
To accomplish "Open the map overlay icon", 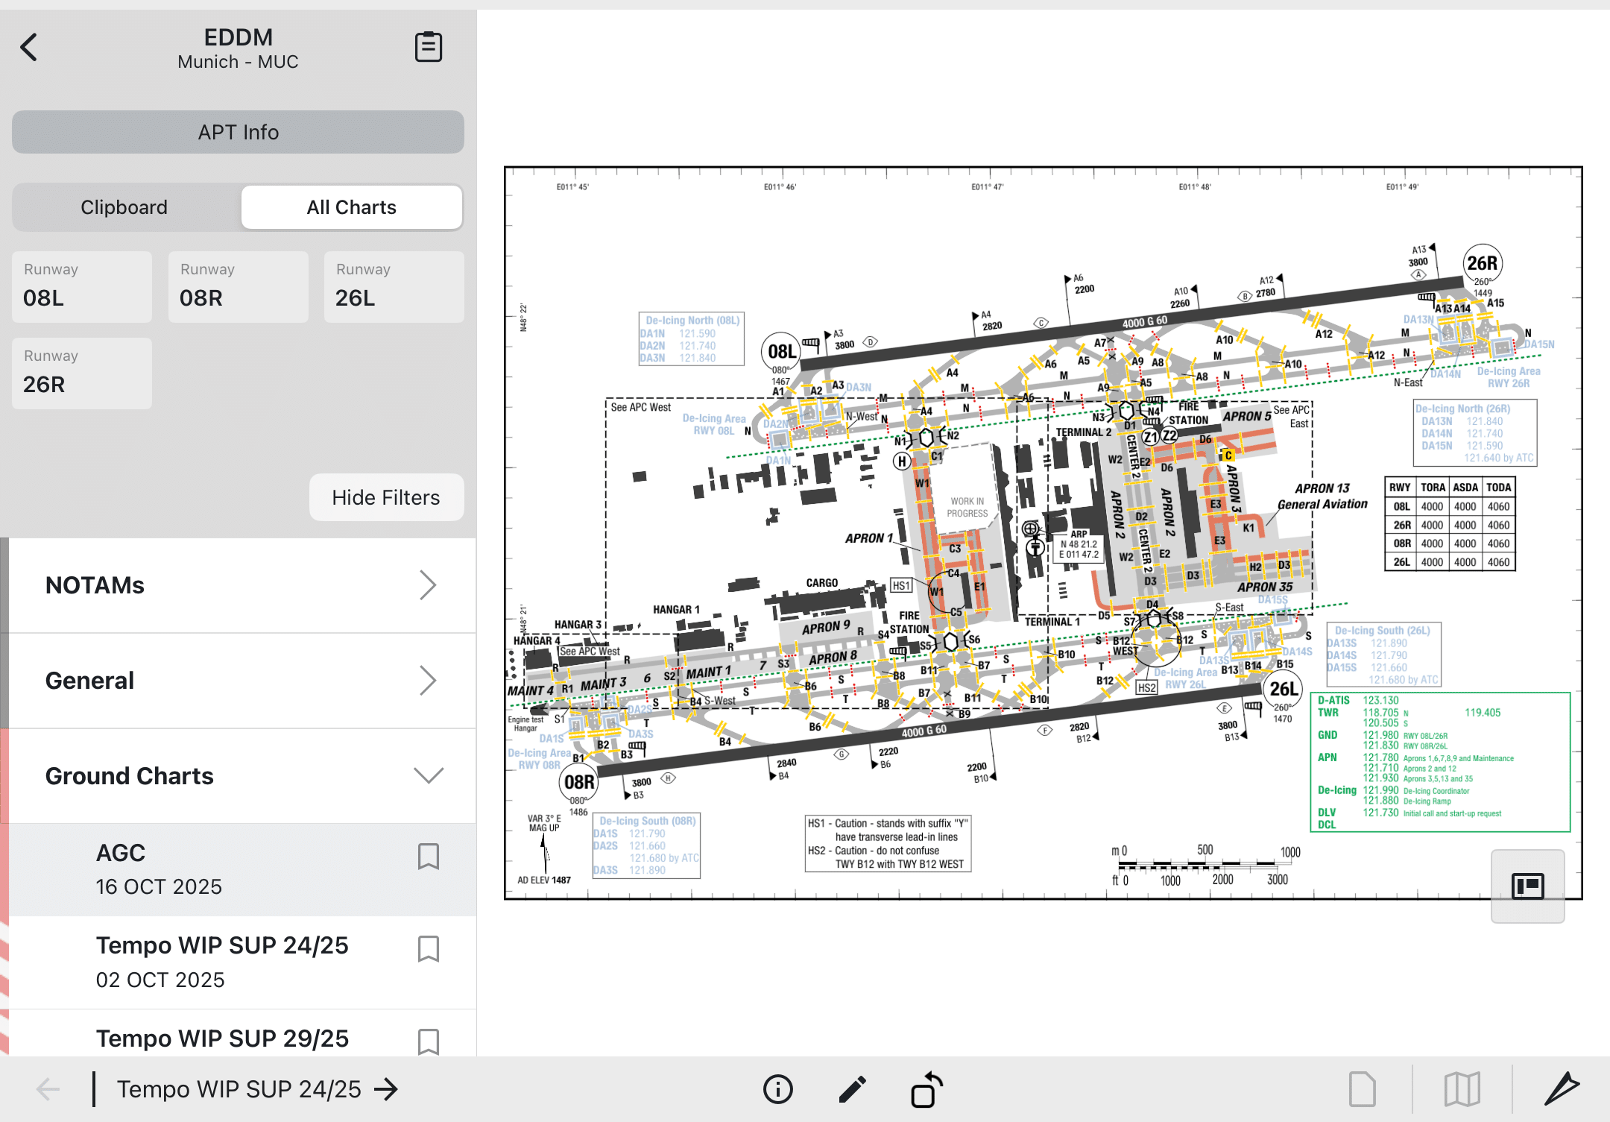I will pyautogui.click(x=1462, y=1089).
